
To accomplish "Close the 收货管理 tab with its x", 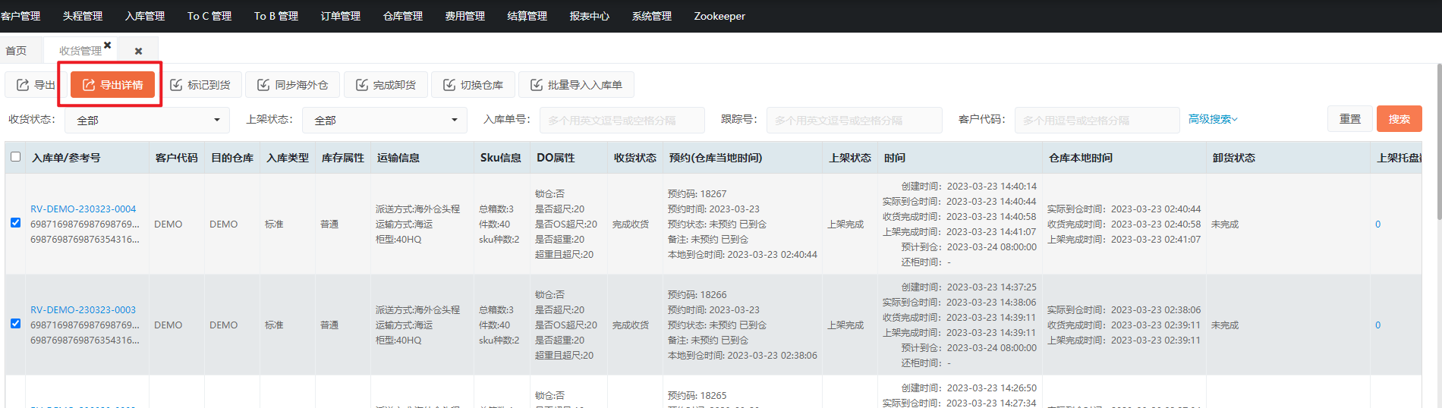I will point(108,45).
